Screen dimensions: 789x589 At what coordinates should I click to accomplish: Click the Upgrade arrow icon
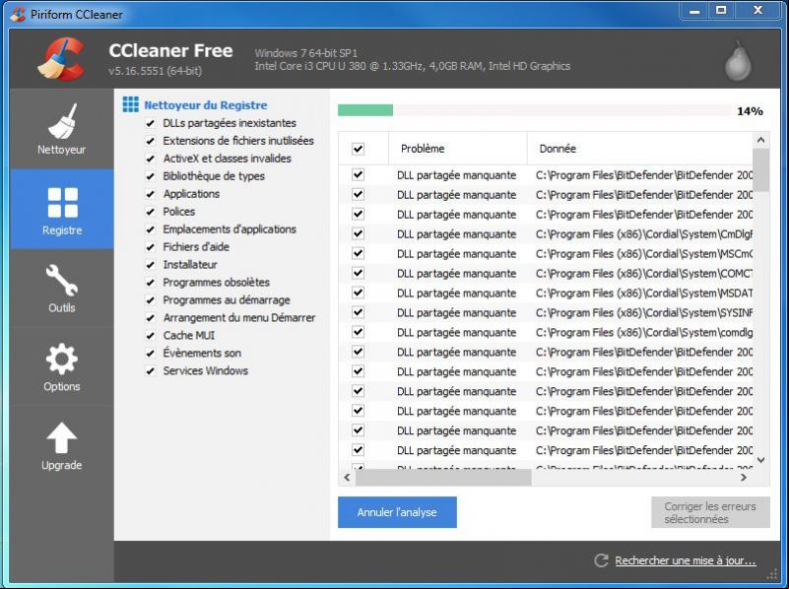pos(62,437)
